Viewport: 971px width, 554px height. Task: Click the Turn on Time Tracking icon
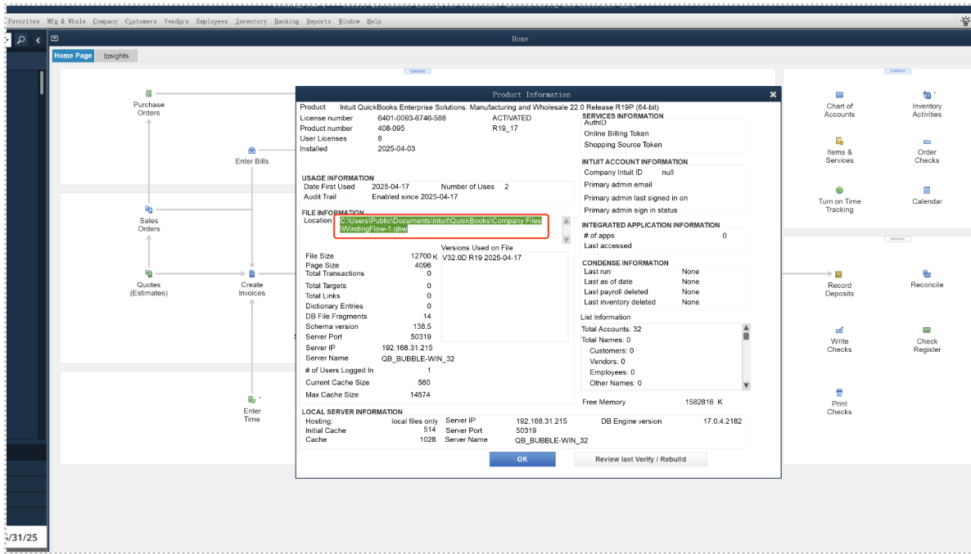point(839,191)
